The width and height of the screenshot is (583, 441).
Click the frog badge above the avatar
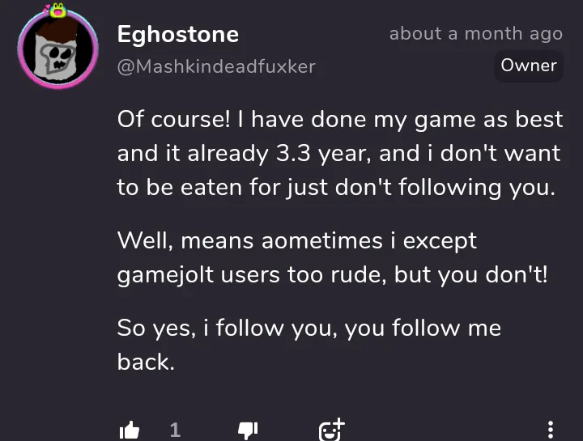[59, 11]
